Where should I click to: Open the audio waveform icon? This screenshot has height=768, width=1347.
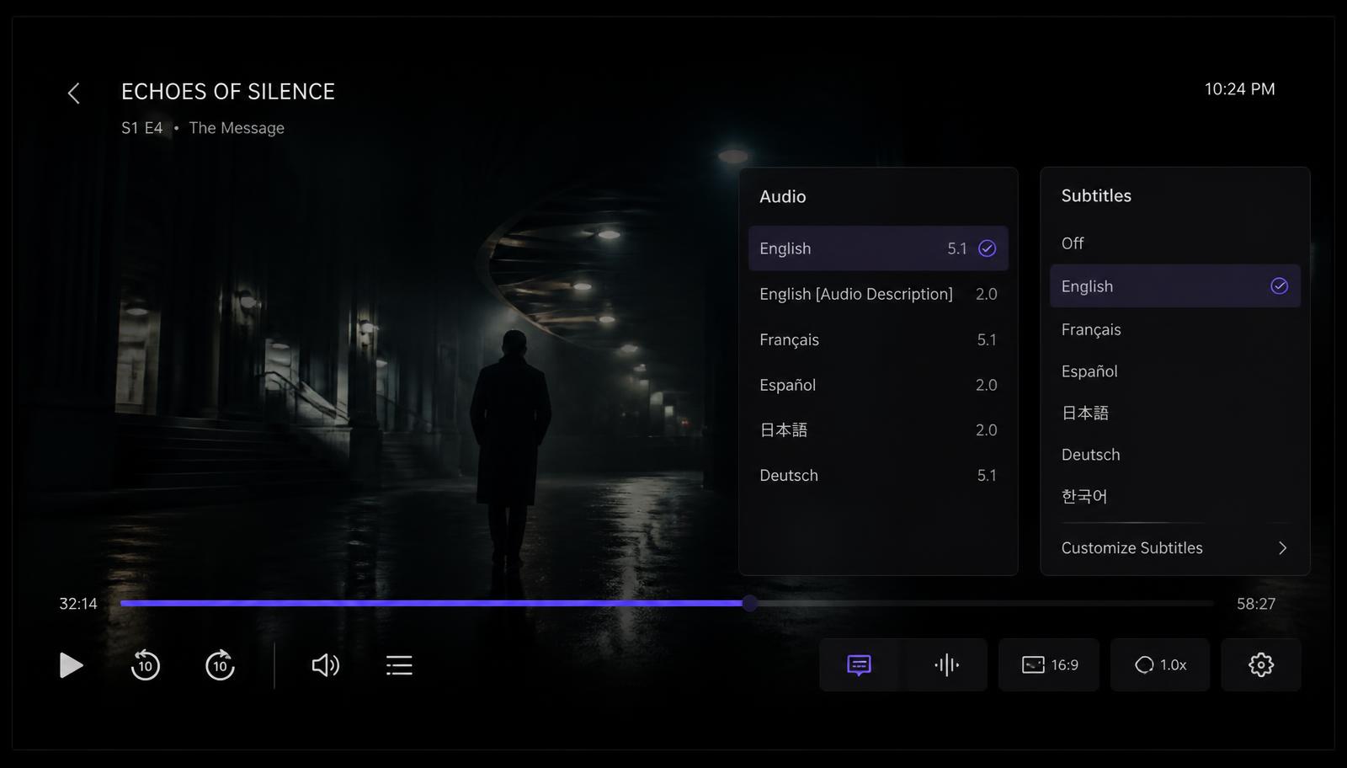tap(947, 665)
